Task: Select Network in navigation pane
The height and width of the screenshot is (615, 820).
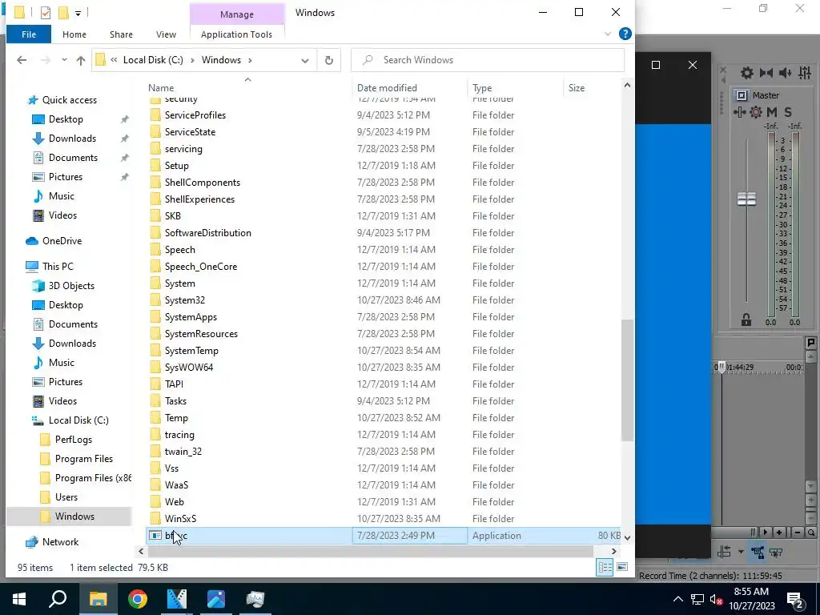Action: click(x=60, y=542)
